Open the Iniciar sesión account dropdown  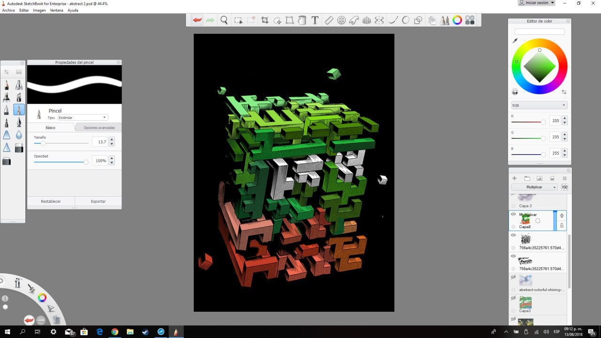click(537, 3)
